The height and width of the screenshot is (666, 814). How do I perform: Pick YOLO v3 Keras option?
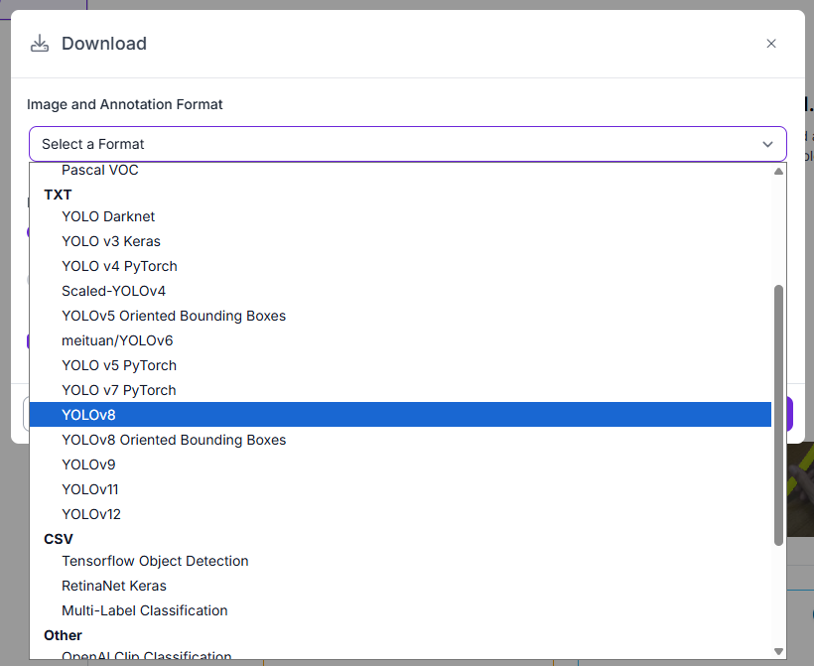(111, 241)
